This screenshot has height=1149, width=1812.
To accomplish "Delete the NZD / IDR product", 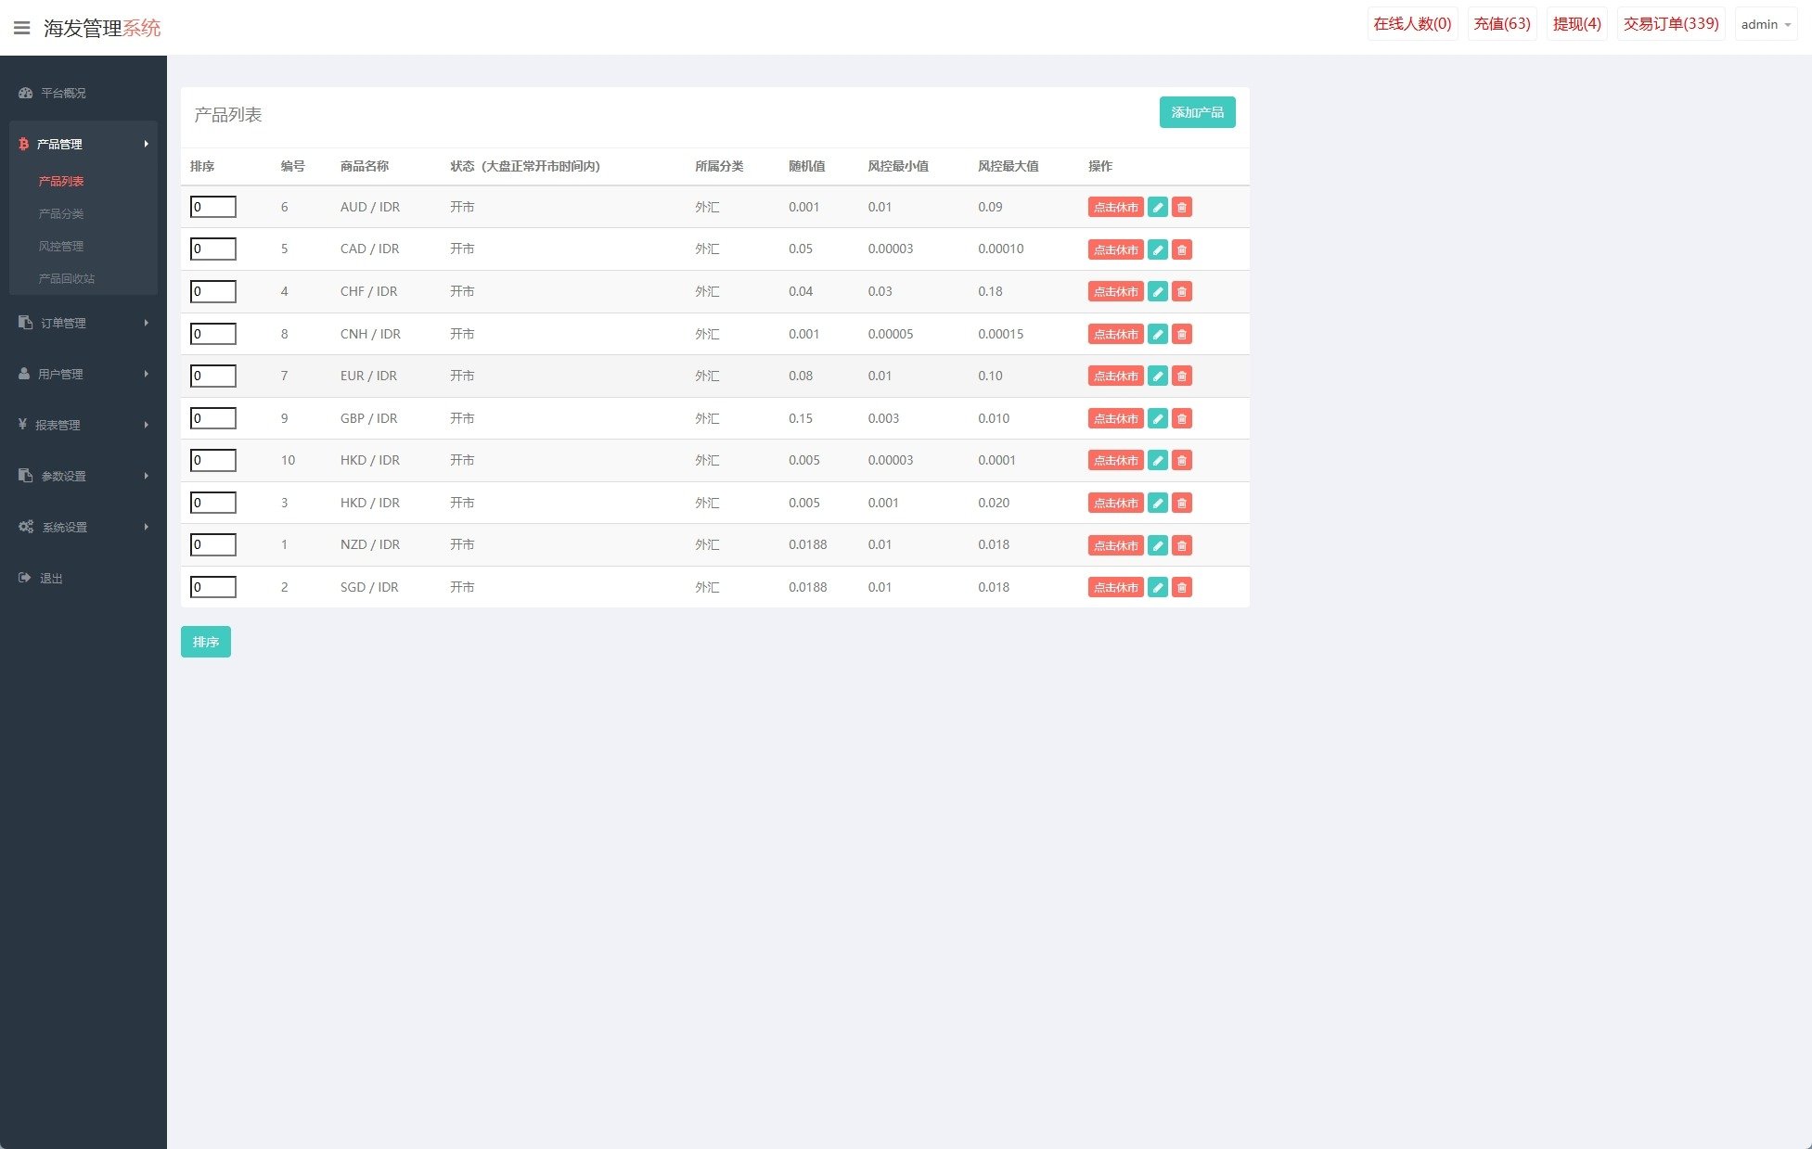I will click(x=1181, y=545).
